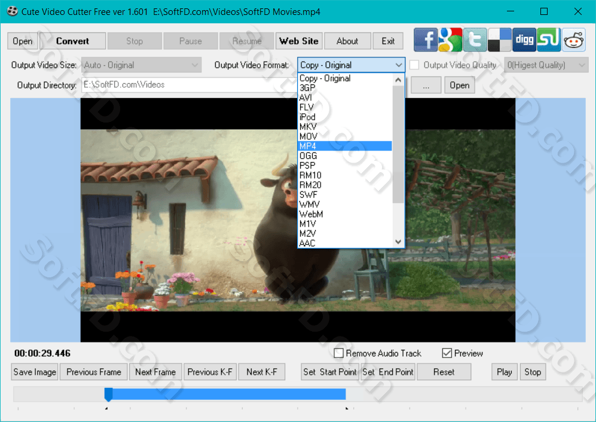Image resolution: width=596 pixels, height=422 pixels.
Task: Open the output directory folder button
Action: pyautogui.click(x=460, y=85)
